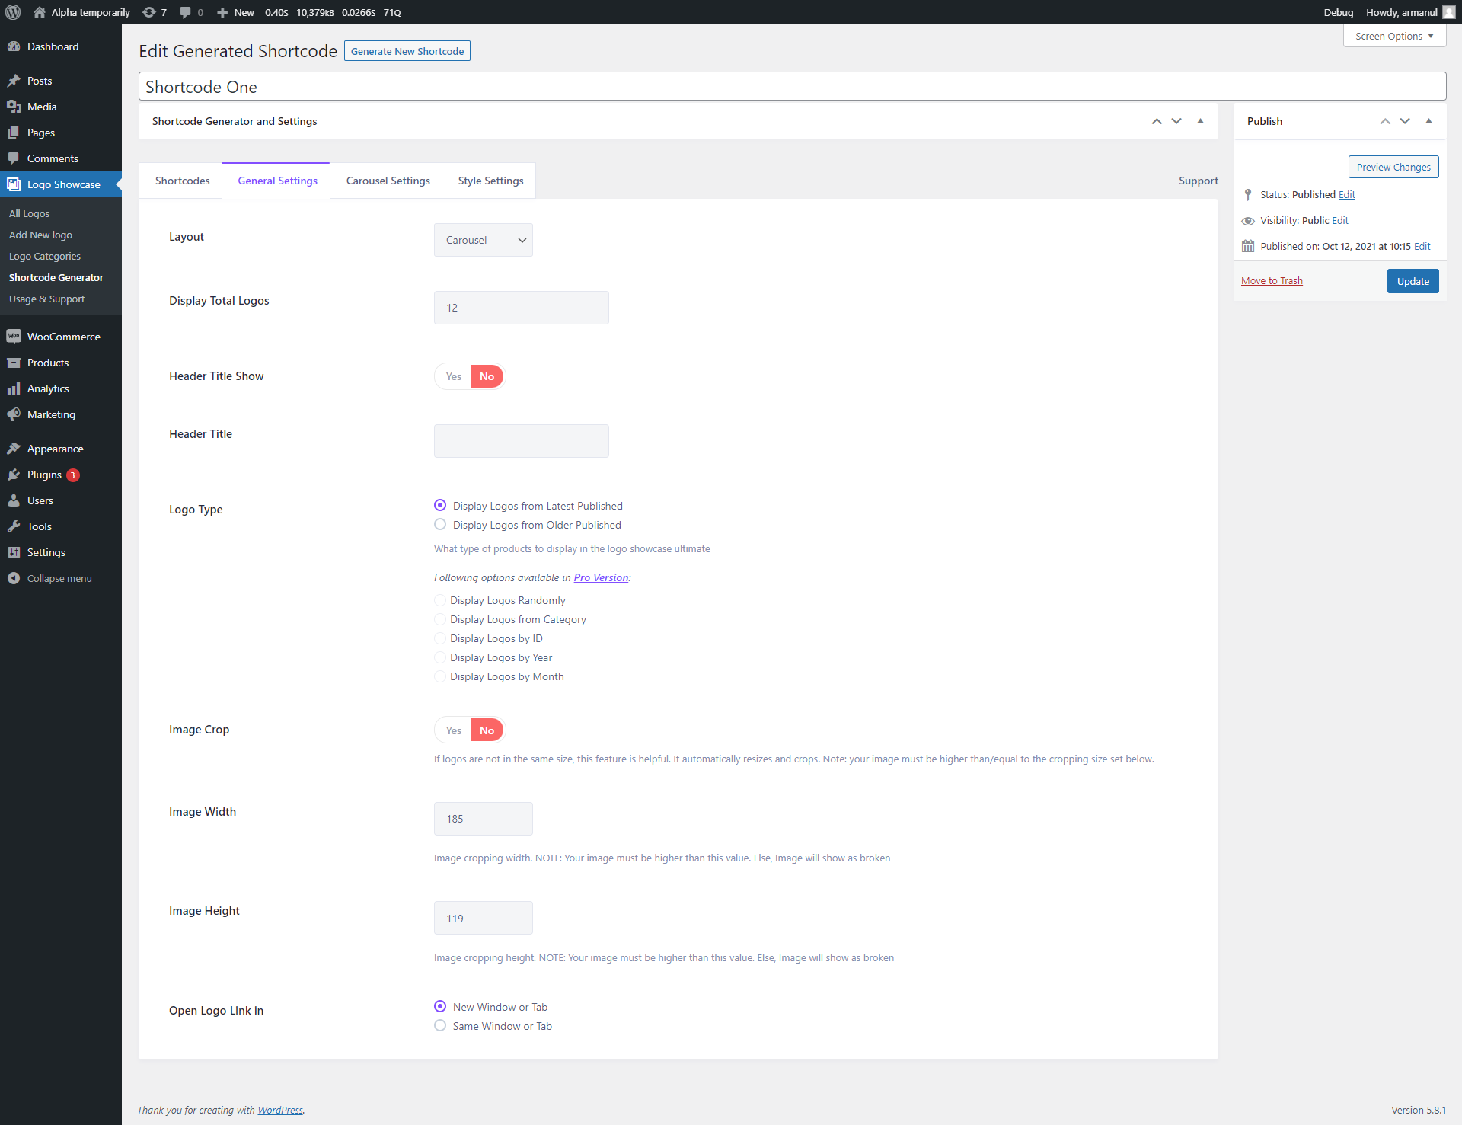This screenshot has height=1125, width=1462.
Task: Open Logo Categories submenu item
Action: click(44, 256)
